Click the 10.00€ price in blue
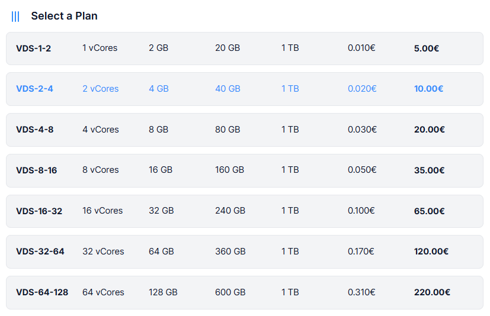The image size is (490, 316). coord(428,89)
